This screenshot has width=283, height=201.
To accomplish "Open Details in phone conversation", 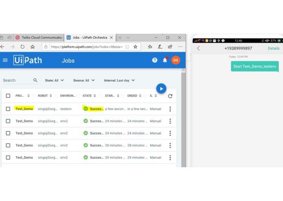I will (x=274, y=48).
